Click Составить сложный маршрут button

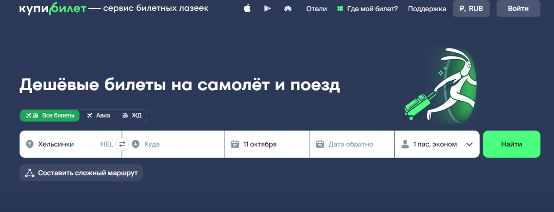pyautogui.click(x=81, y=173)
